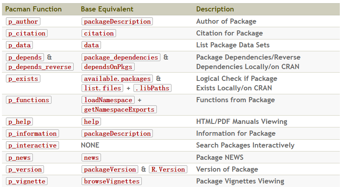Click packageDescription in the p_information row
Image resolution: width=341 pixels, height=187 pixels.
[117, 133]
